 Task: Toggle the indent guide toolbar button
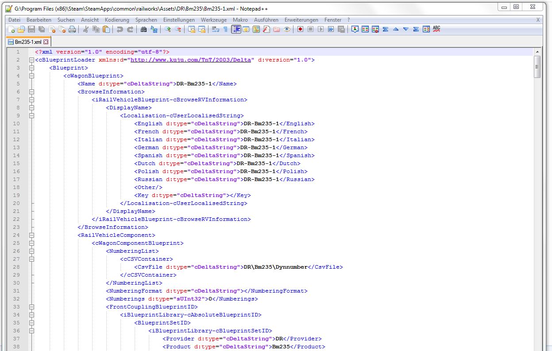236,30
